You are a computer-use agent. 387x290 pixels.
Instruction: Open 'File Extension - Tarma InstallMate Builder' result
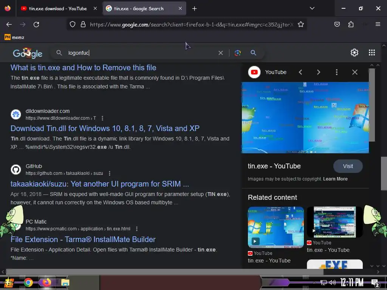[x=83, y=239]
